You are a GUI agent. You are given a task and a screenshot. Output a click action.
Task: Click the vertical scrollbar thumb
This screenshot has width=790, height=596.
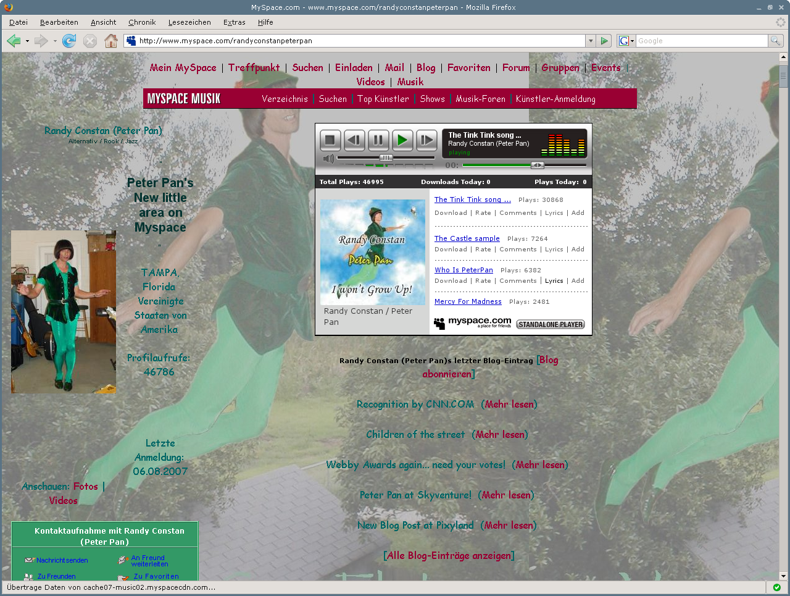(783, 77)
